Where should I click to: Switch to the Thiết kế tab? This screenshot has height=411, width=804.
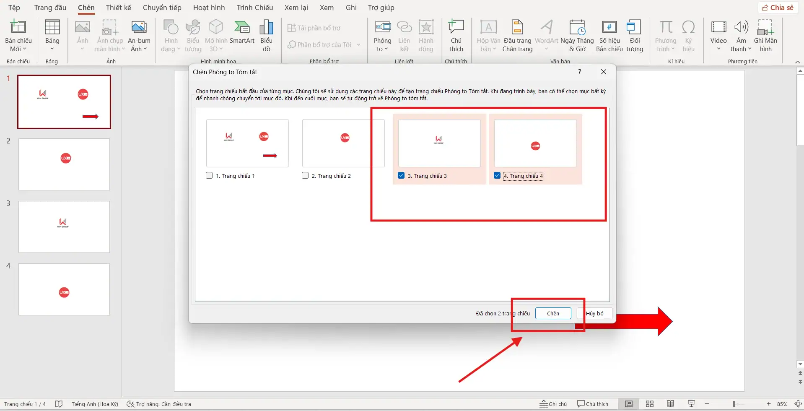pyautogui.click(x=118, y=7)
